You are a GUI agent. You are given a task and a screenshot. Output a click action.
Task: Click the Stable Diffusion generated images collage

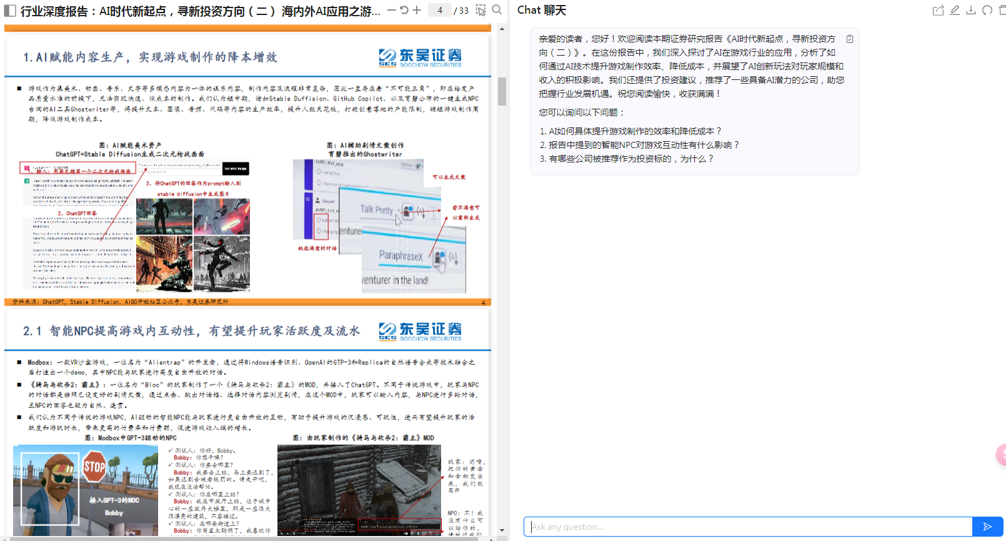tap(193, 245)
